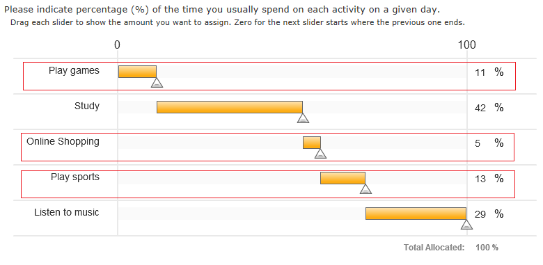Click the 100 scale label at top

[467, 45]
